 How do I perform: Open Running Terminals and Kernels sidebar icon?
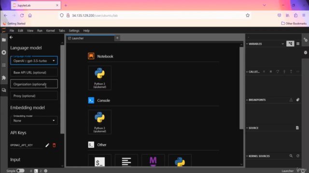coord(4,52)
